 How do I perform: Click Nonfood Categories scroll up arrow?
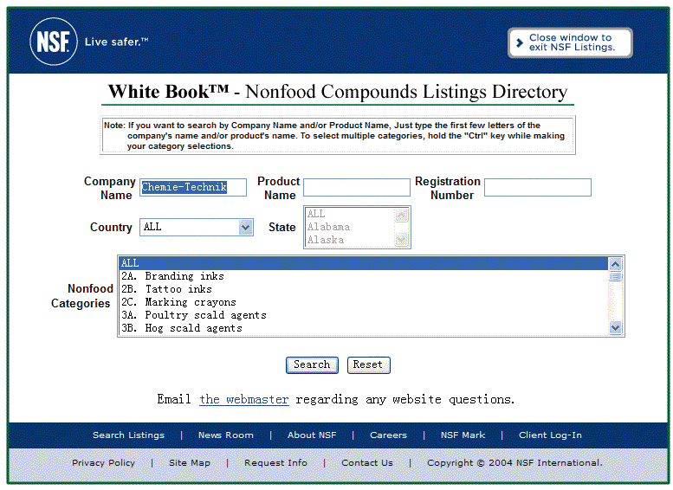(x=616, y=264)
